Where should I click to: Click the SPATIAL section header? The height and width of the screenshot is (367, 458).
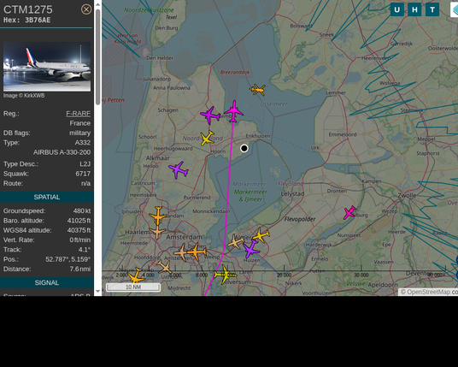tap(47, 197)
